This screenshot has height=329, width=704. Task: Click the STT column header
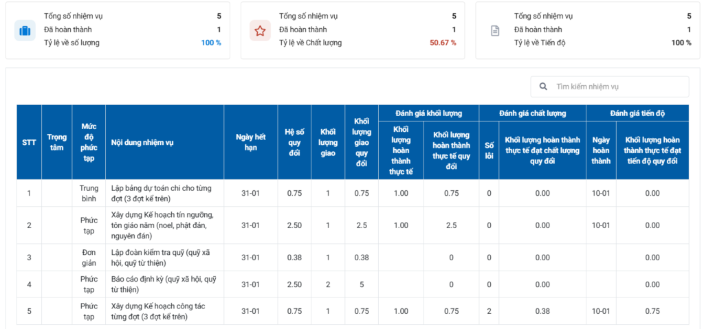click(x=29, y=142)
